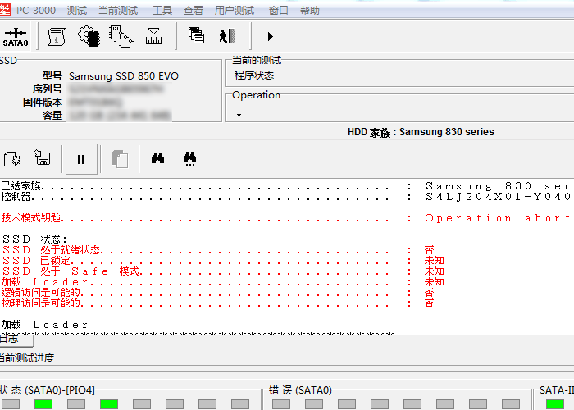Open the 用户测试 menu

coord(235,10)
